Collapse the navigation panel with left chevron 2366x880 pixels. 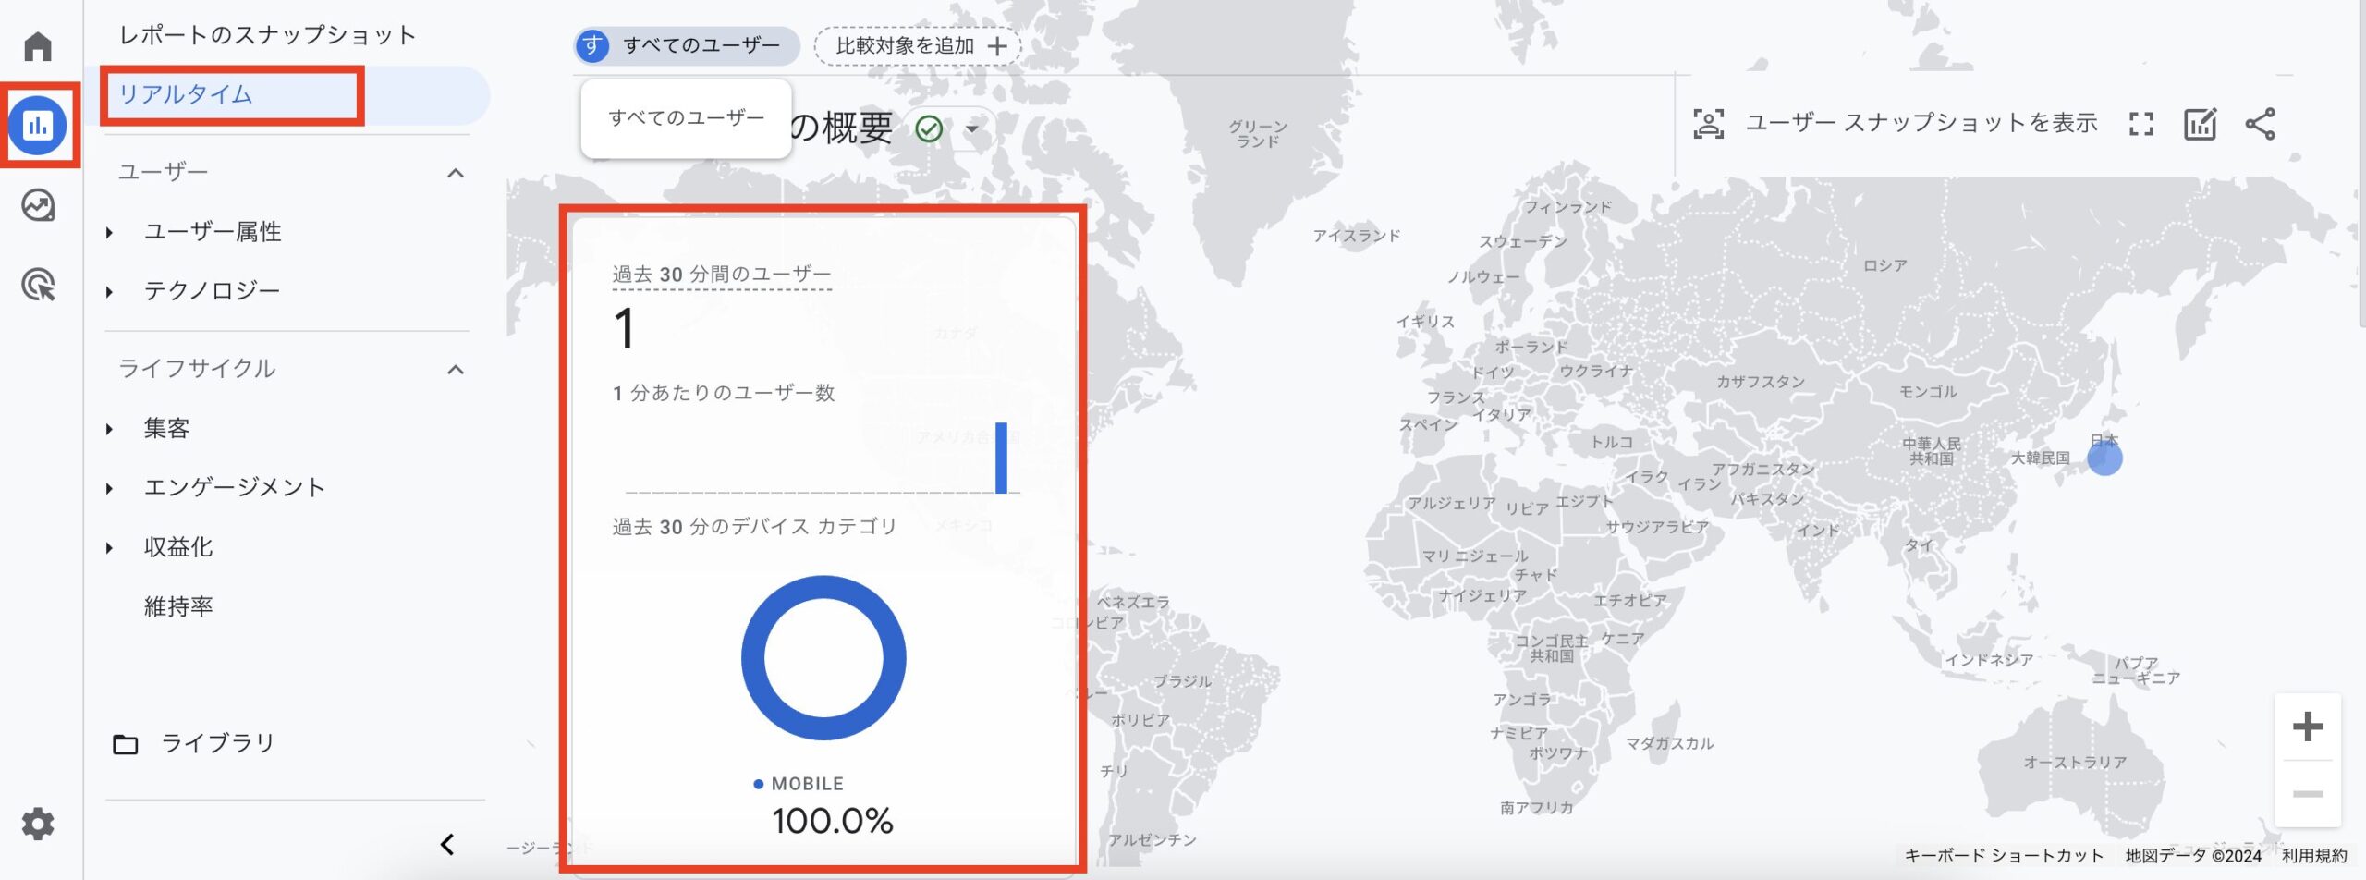447,844
